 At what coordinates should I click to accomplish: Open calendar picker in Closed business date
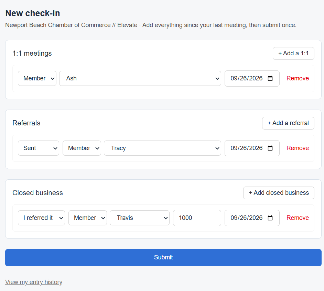(270, 218)
